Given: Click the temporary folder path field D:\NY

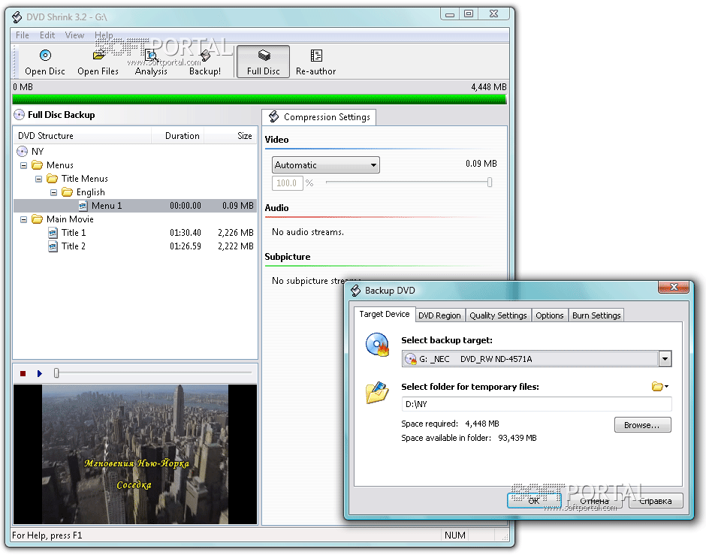Looking at the screenshot, I should coord(536,404).
